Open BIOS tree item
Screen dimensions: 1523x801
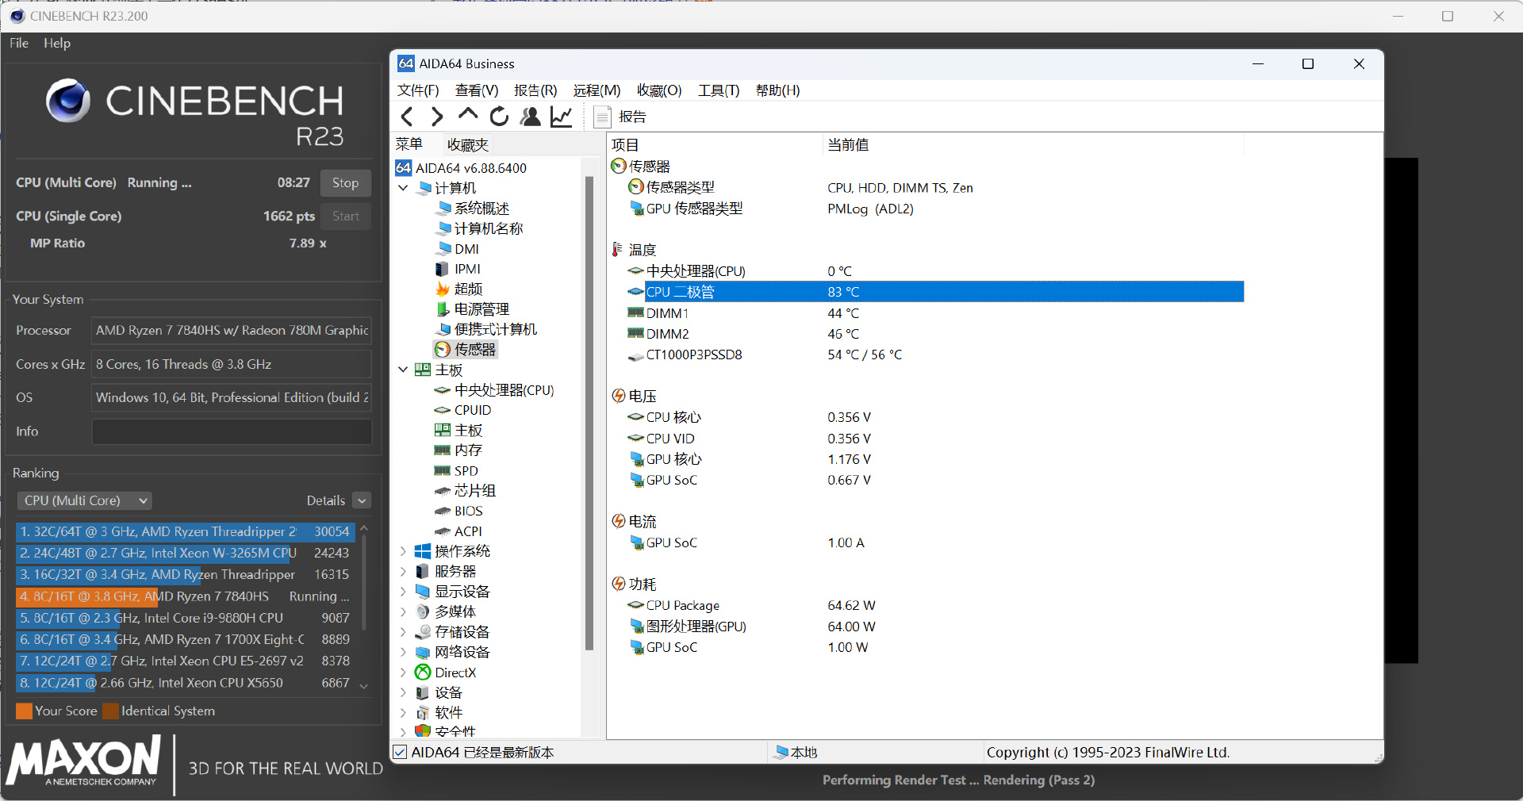point(458,511)
